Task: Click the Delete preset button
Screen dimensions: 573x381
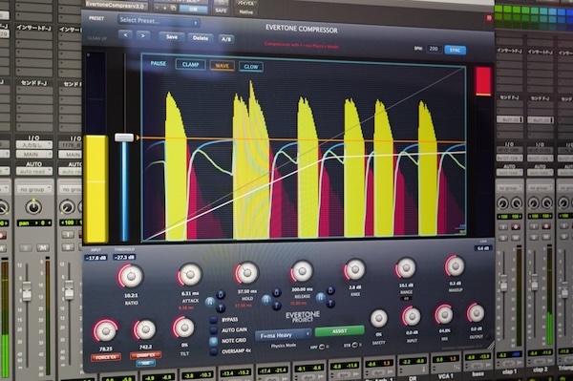Action: (201, 37)
